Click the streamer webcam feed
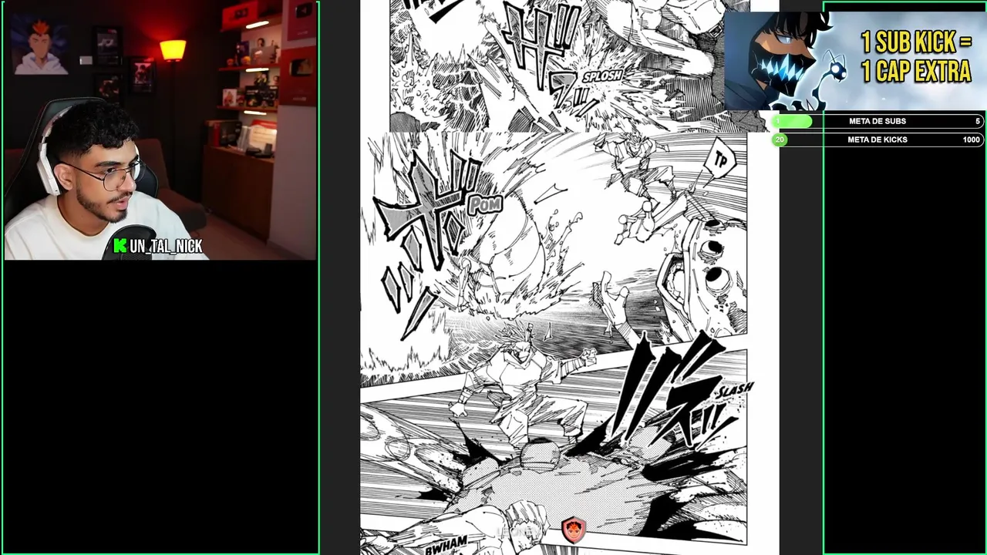987x555 pixels. (x=160, y=130)
